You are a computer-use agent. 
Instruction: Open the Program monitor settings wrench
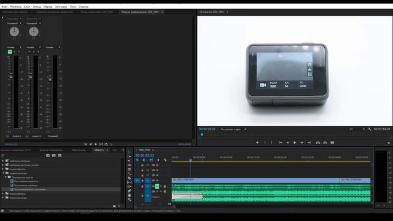370,130
